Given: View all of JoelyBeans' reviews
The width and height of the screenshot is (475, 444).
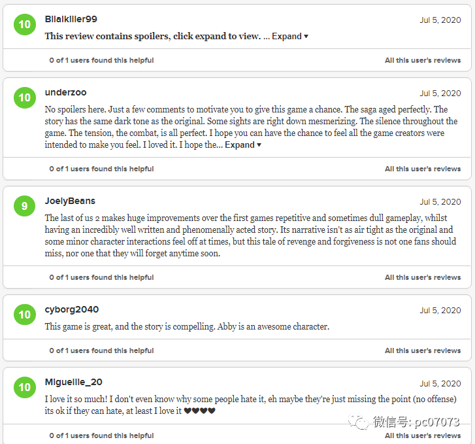Looking at the screenshot, I should (x=422, y=277).
